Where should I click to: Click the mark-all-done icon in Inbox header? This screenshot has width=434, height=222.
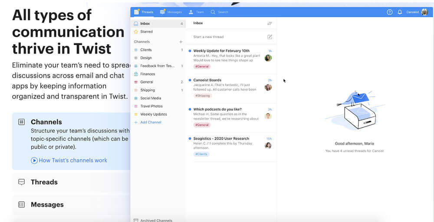(x=270, y=23)
